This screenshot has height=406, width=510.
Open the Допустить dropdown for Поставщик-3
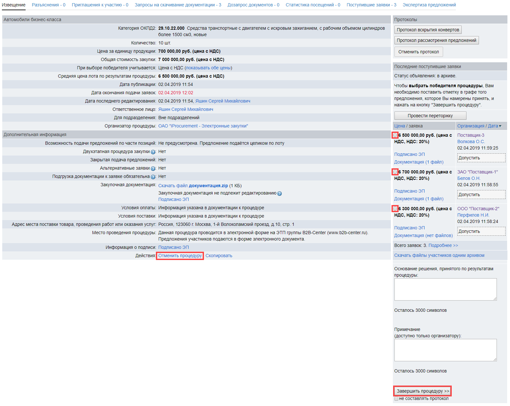tap(481, 158)
